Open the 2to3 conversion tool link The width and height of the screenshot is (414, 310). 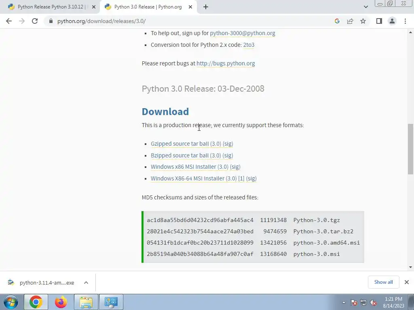point(249,45)
